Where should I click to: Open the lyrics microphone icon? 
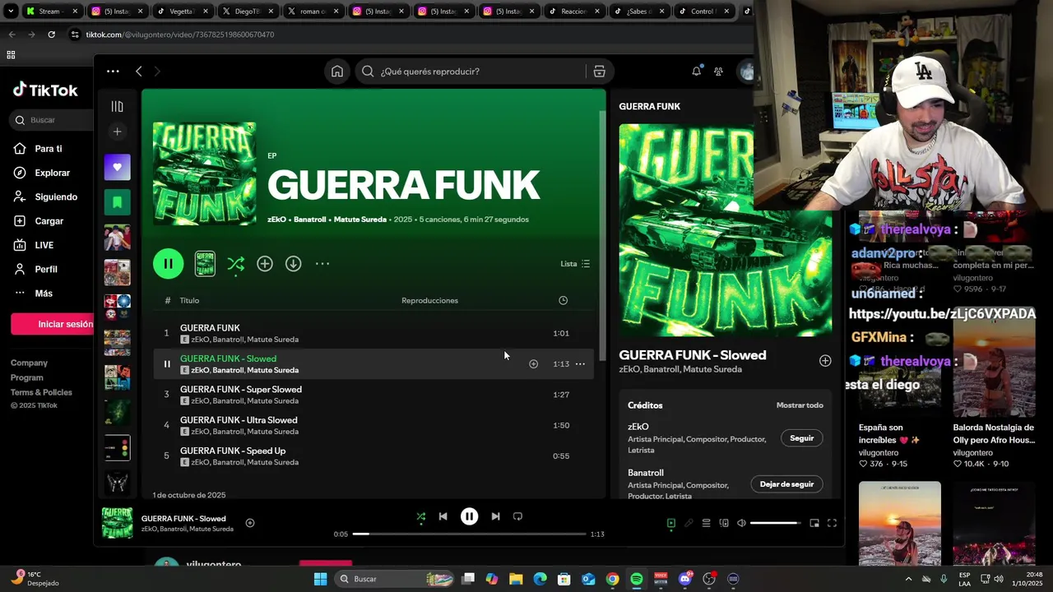689,523
